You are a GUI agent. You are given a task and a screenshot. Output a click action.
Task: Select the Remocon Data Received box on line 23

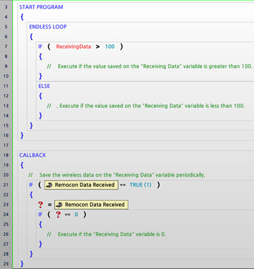(x=91, y=204)
